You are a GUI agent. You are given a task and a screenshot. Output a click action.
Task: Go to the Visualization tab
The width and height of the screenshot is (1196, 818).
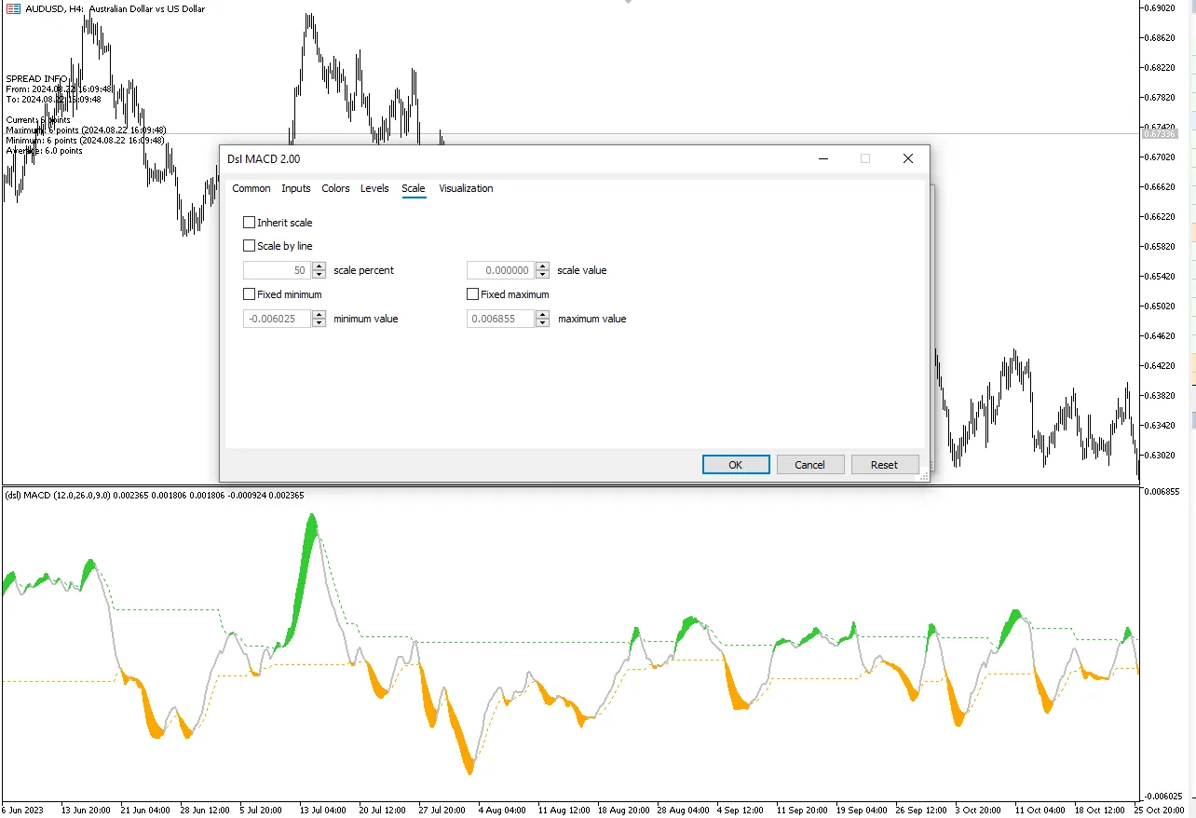click(x=466, y=188)
